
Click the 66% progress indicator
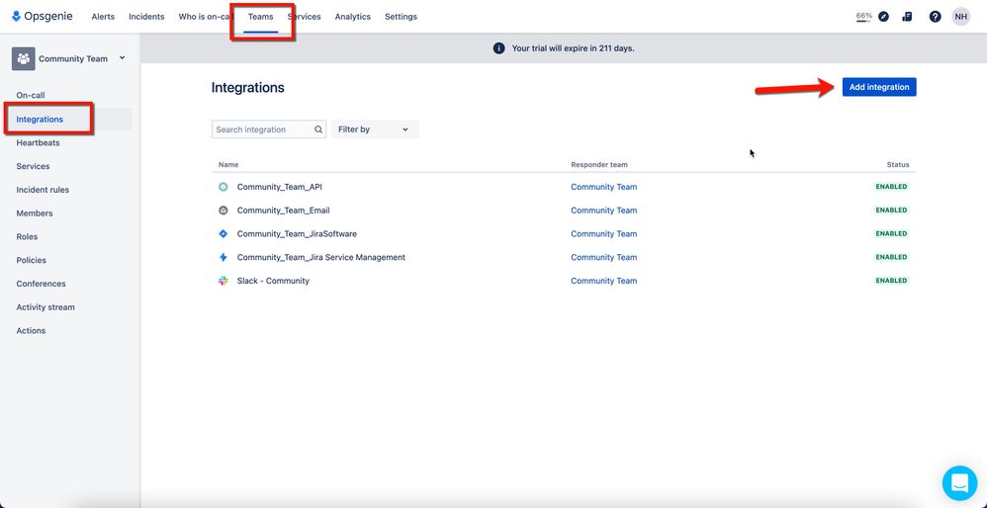pos(863,17)
